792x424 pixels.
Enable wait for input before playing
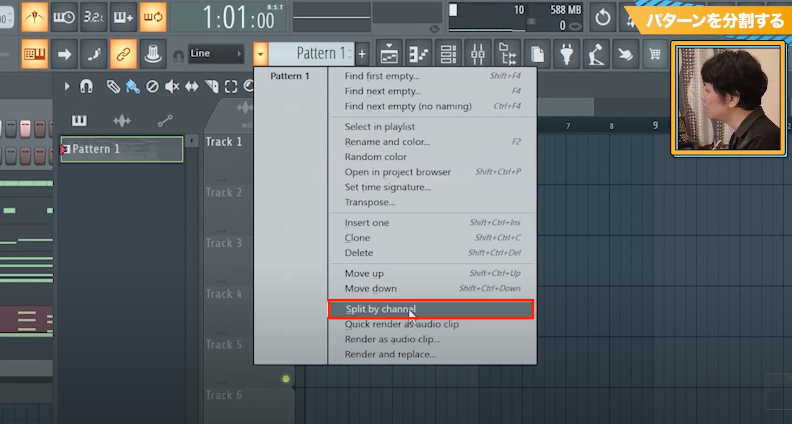pos(64,17)
